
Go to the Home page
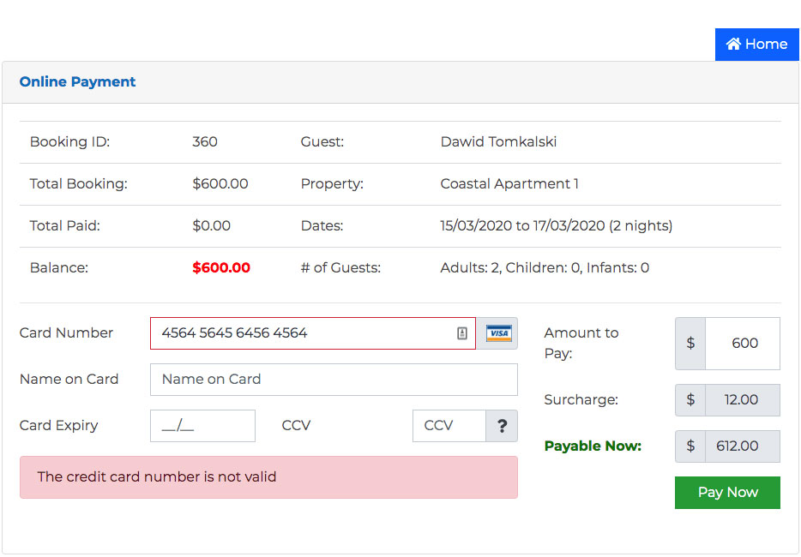(x=756, y=45)
